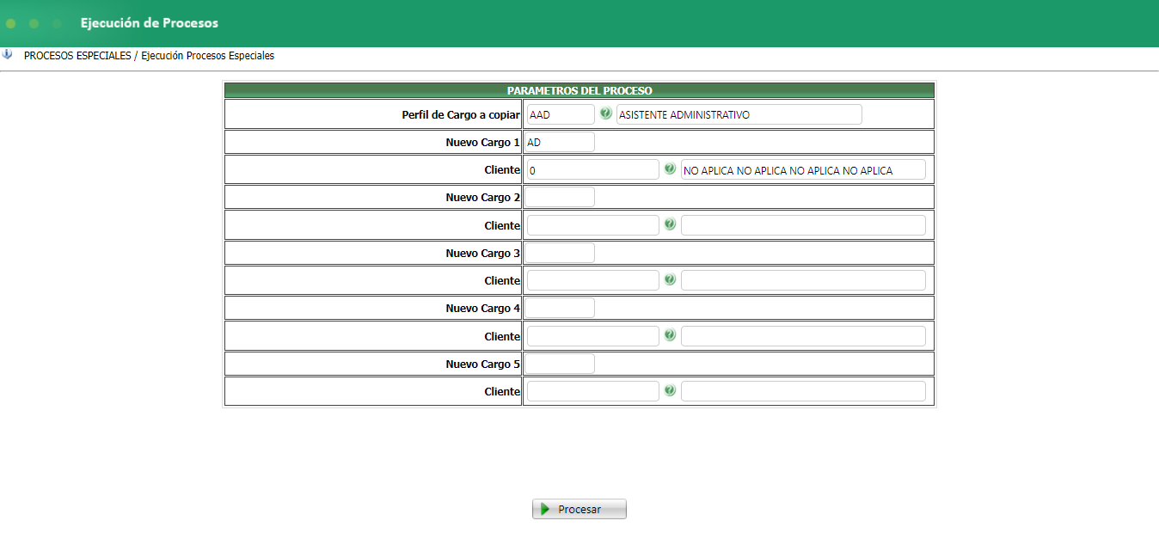Open the client lookup icon under Nuevo Cargo 5
This screenshot has height=539, width=1159.
coord(670,390)
